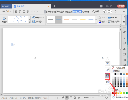Select 无线条颜色 (No line color) option
The width and height of the screenshot is (128, 100).
click(x=120, y=68)
